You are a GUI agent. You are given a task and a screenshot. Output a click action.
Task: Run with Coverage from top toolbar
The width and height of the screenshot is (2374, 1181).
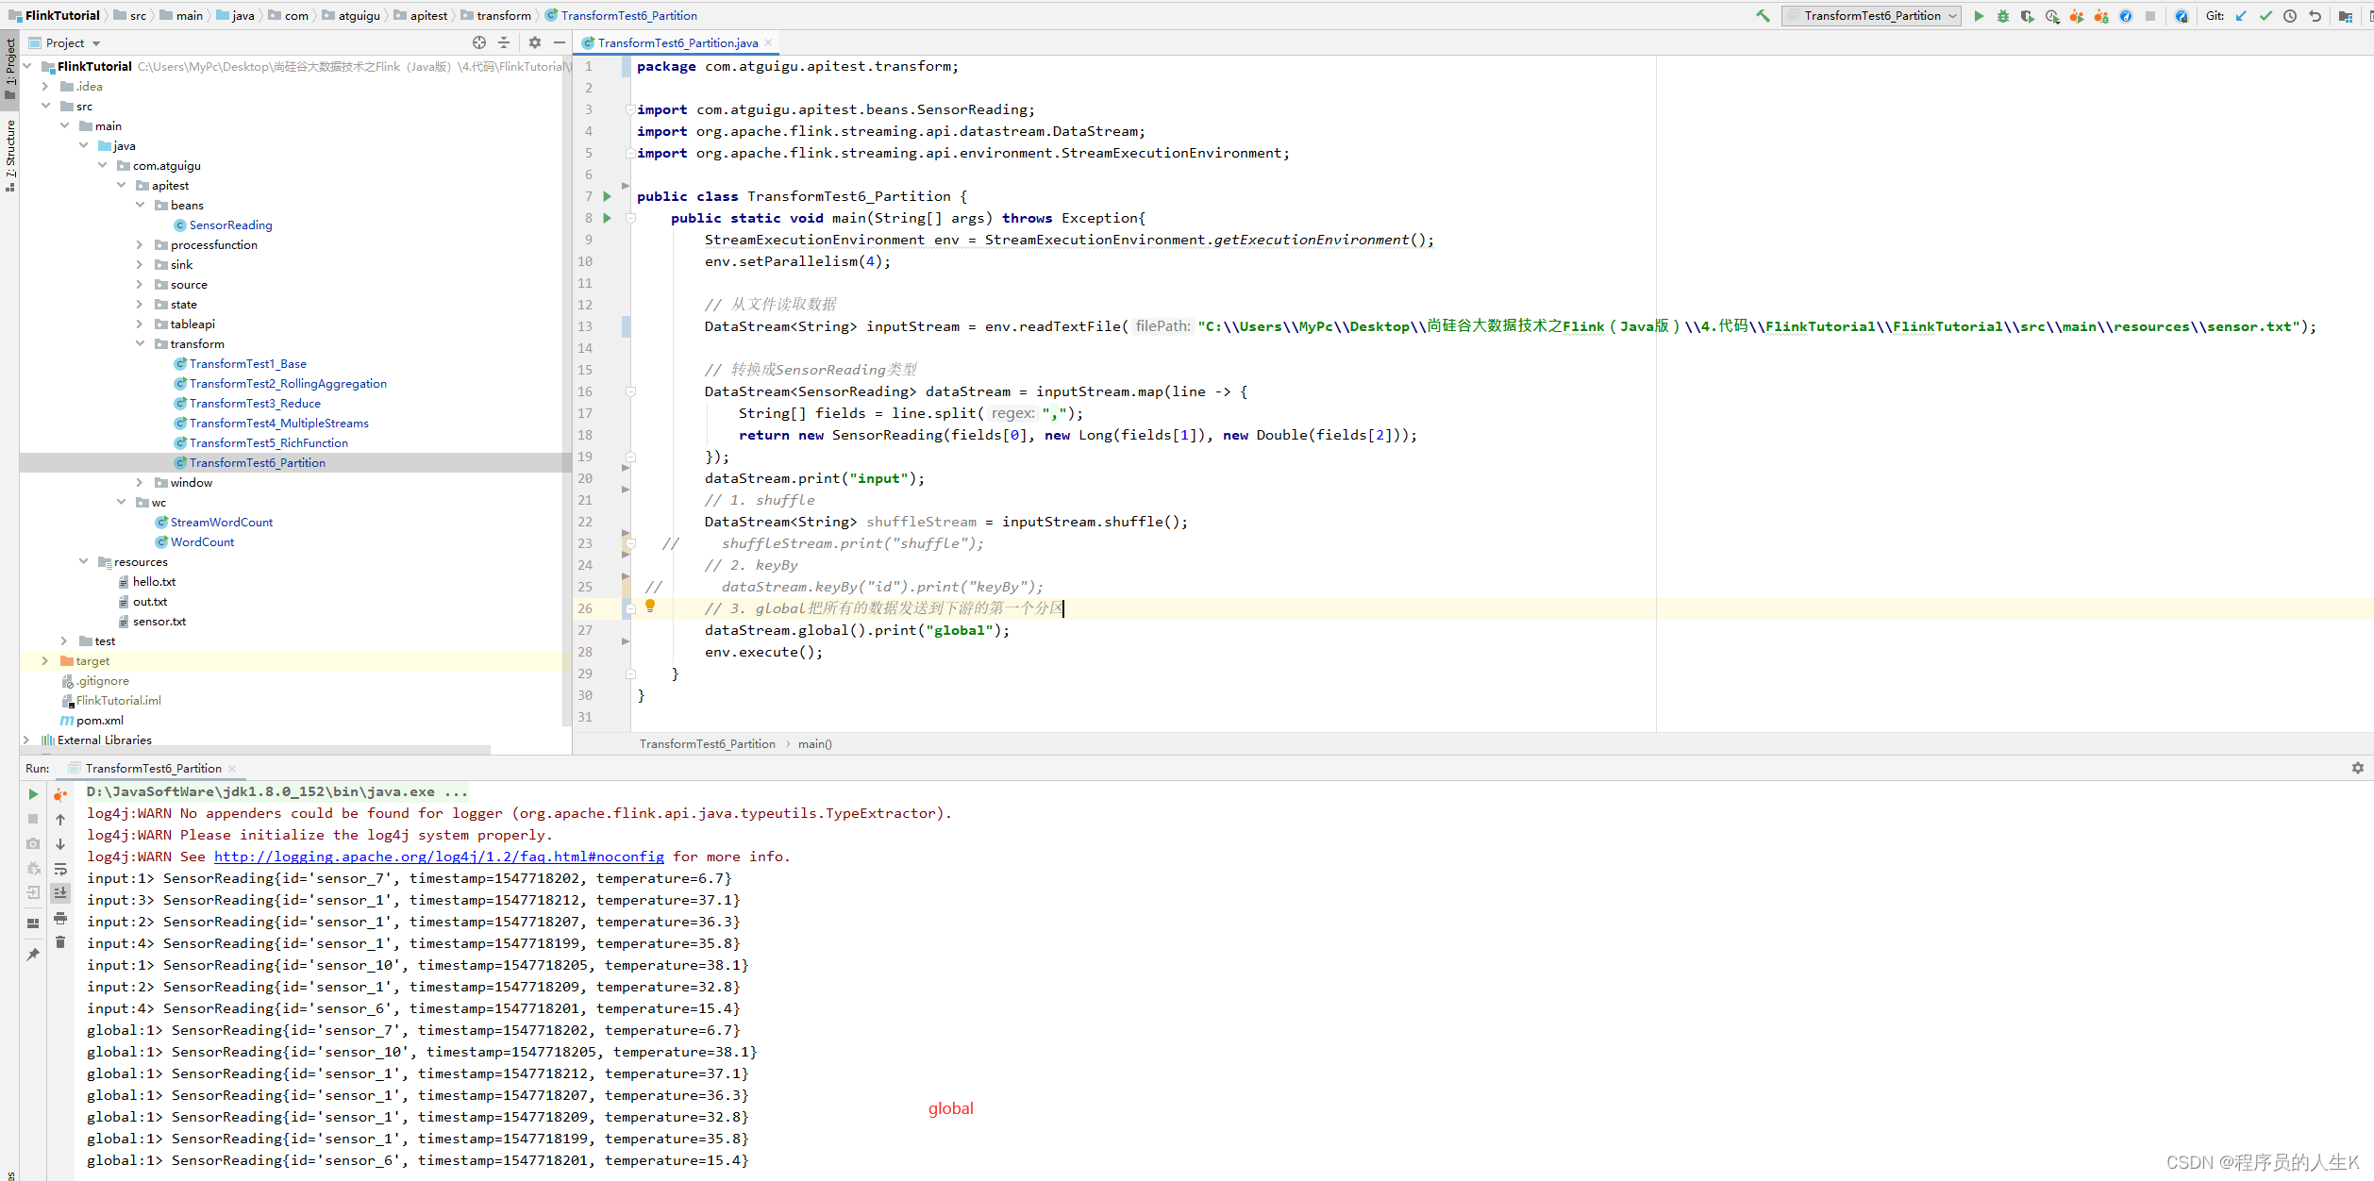[x=2027, y=16]
